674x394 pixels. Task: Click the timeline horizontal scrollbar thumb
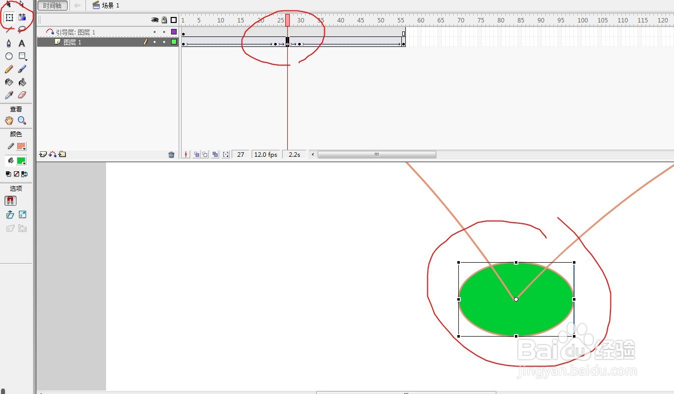(377, 154)
